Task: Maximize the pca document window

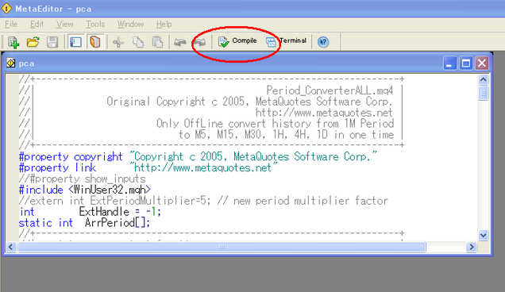Action: pos(466,63)
